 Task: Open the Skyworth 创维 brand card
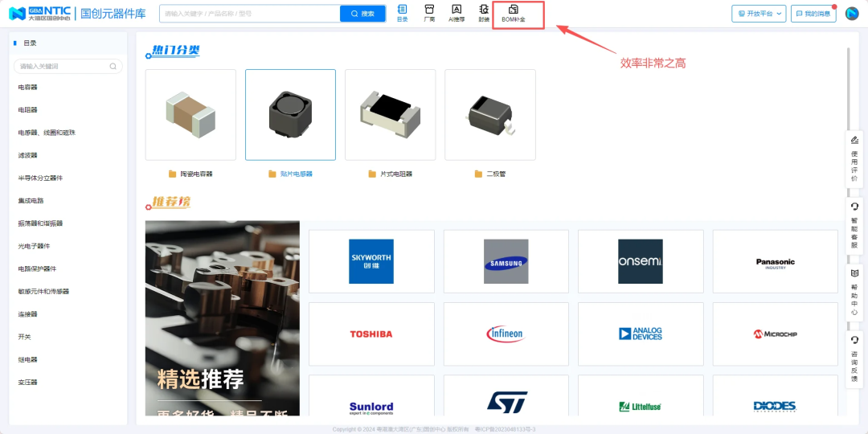click(371, 261)
